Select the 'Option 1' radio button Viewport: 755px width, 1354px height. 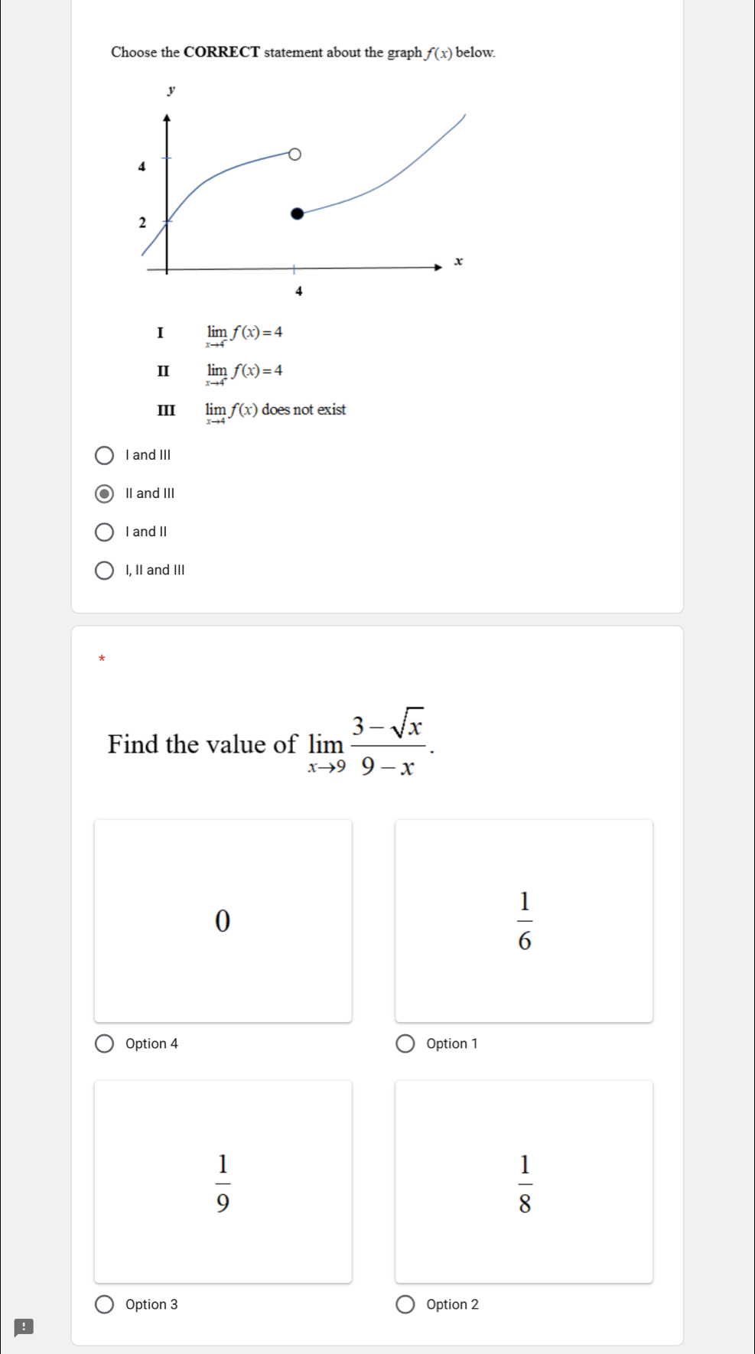(405, 1044)
